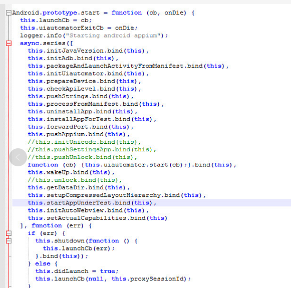Click the } else { line
This screenshot has width=291, height=288.
(x=43, y=263)
